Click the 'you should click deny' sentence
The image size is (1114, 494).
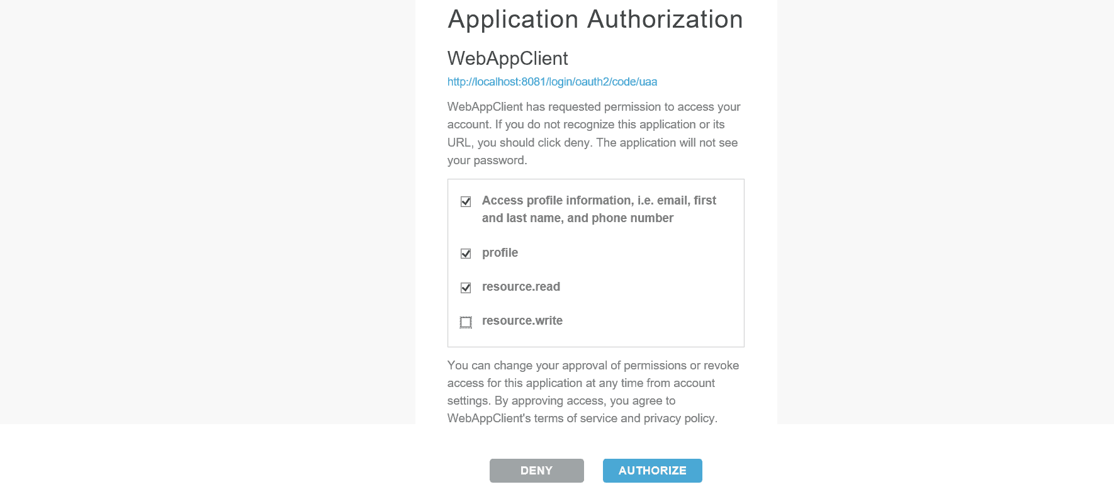pyautogui.click(x=534, y=143)
